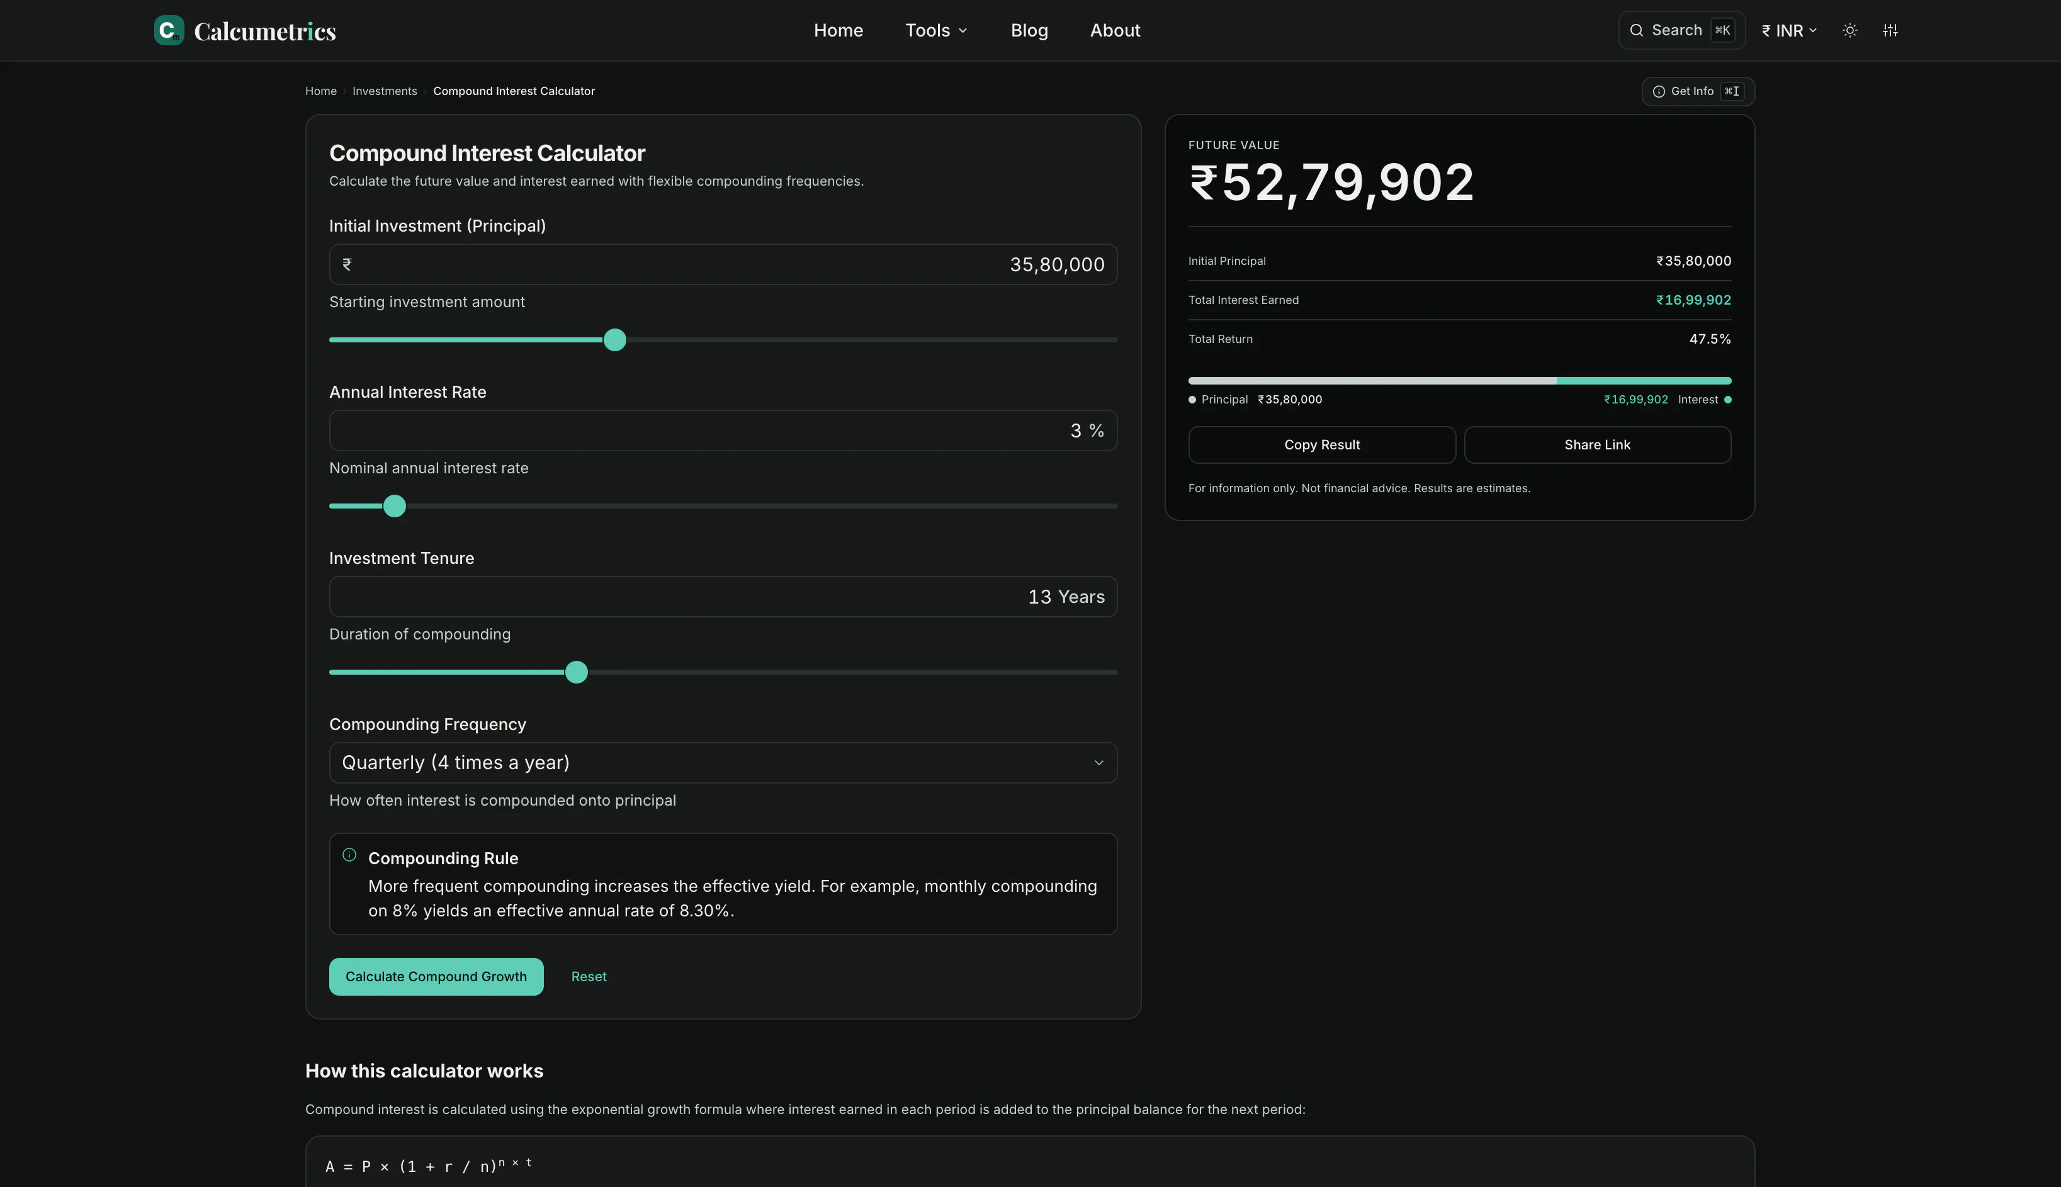
Task: Open the Compounding Frequency dropdown
Action: click(x=723, y=763)
